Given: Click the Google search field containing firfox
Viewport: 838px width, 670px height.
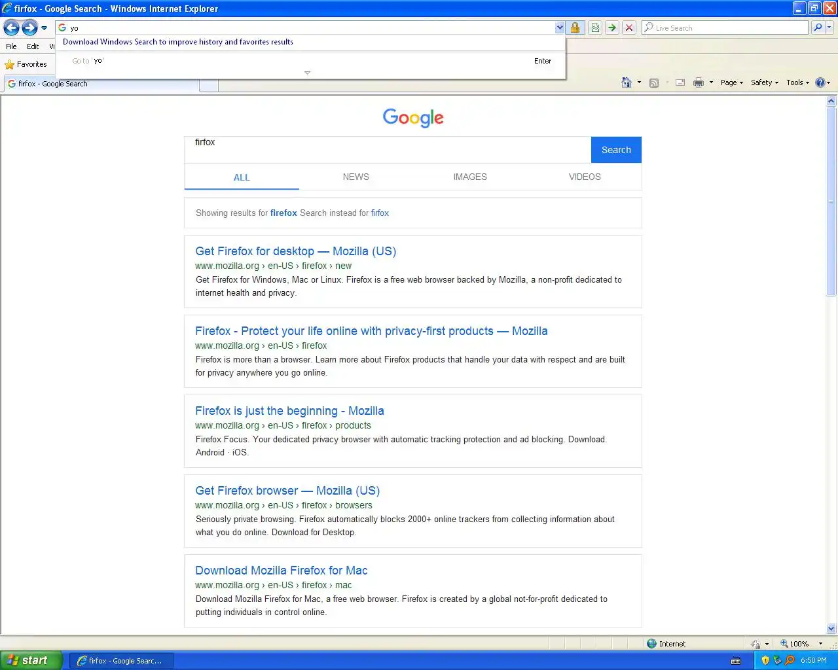Looking at the screenshot, I should click(388, 149).
